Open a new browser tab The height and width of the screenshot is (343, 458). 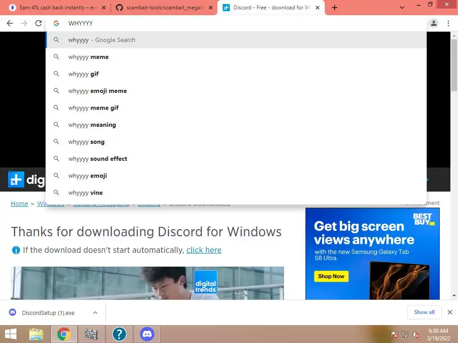(x=335, y=8)
